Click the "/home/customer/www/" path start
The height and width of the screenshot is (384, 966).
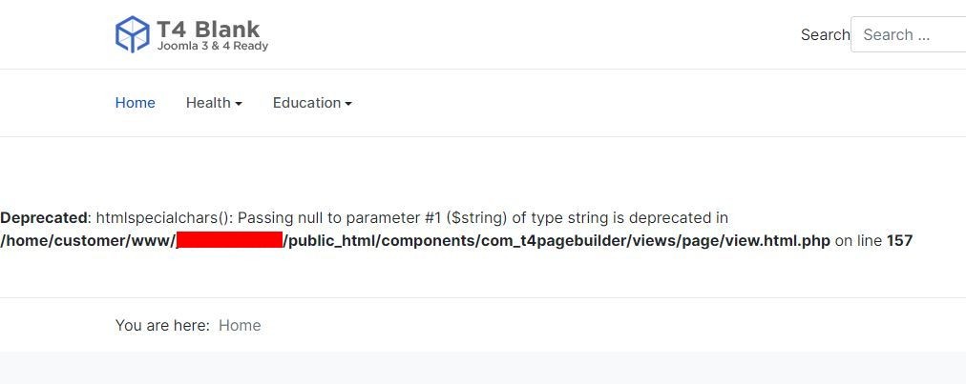click(x=88, y=240)
